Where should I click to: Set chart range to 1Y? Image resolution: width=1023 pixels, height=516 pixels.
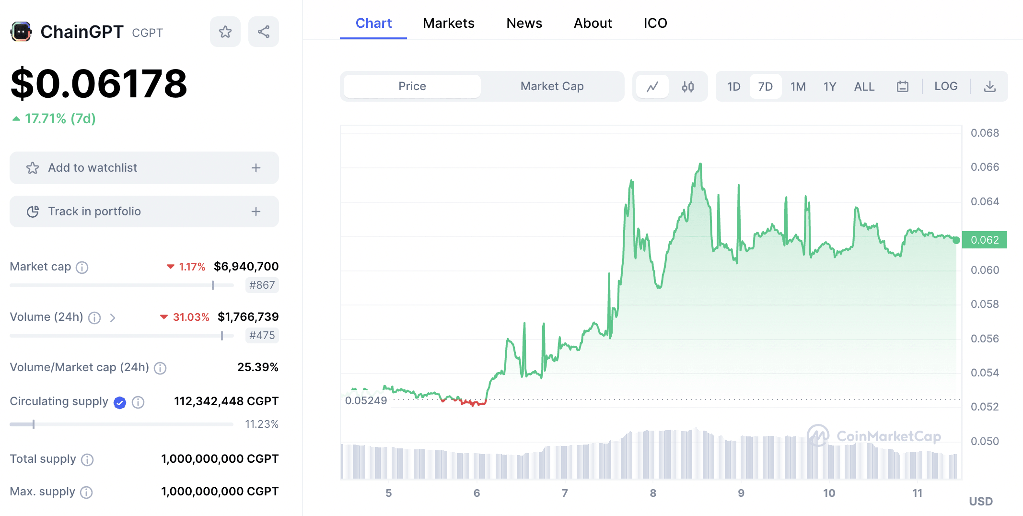[830, 87]
